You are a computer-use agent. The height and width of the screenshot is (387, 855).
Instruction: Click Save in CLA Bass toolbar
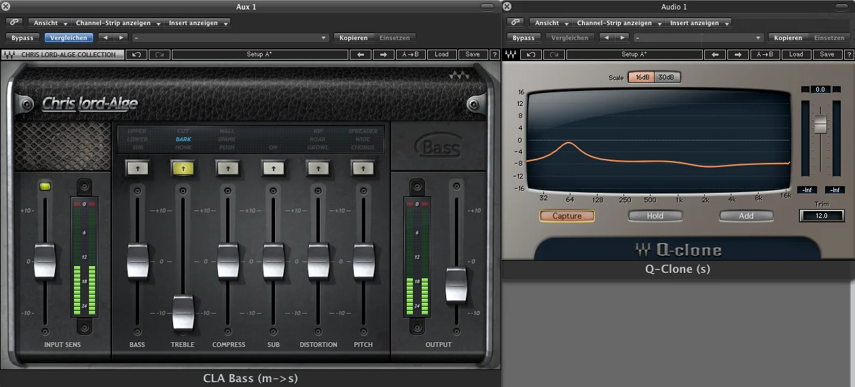tap(473, 54)
